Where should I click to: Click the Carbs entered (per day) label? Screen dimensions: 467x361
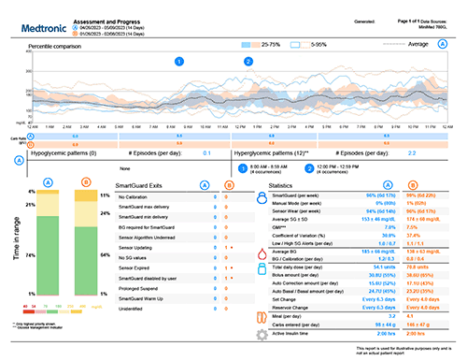(296, 325)
